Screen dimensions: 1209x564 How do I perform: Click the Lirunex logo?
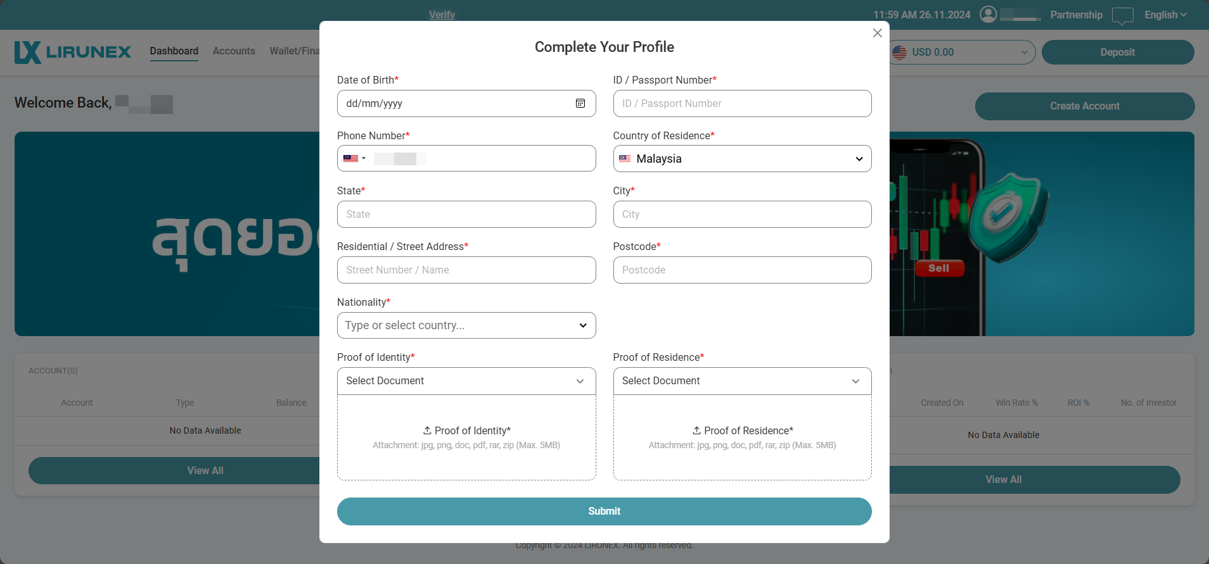73,52
